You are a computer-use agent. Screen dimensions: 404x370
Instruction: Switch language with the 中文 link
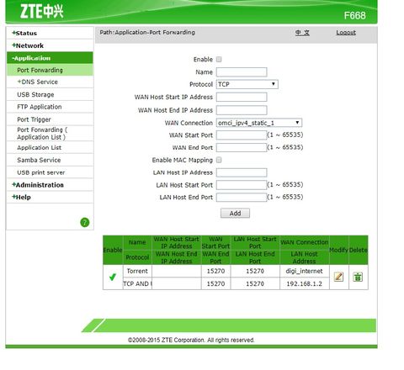click(302, 33)
